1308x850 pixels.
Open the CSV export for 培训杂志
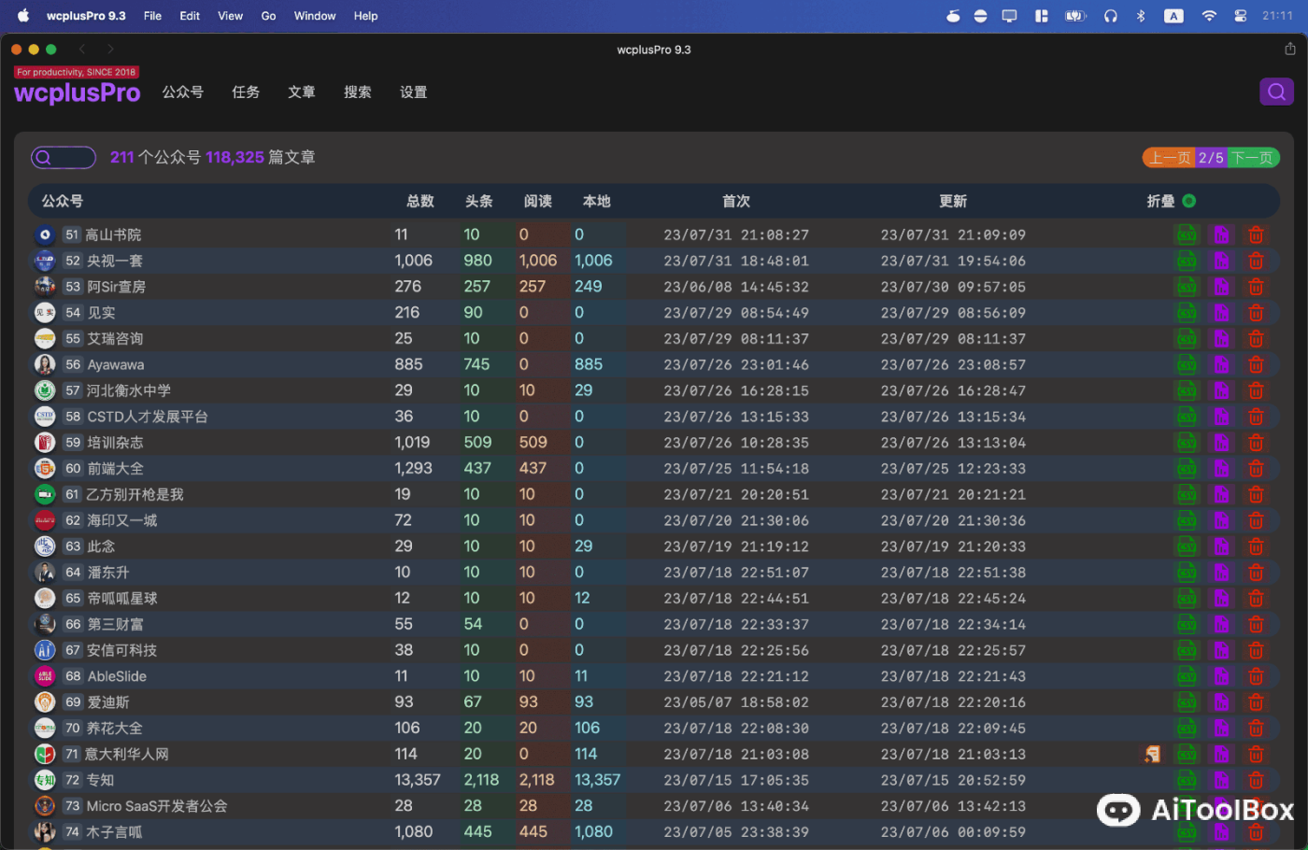[1187, 442]
